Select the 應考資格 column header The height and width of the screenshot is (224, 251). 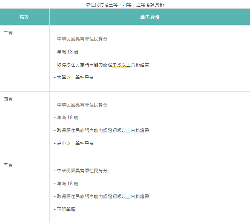coord(150,17)
